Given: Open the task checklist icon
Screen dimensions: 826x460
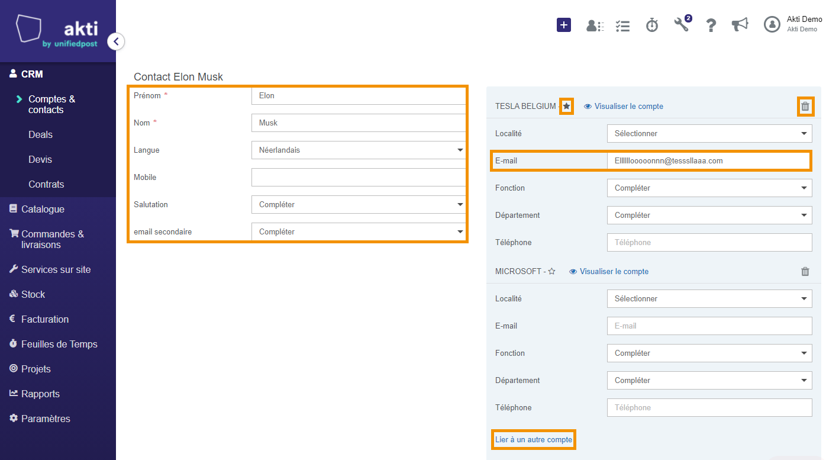Looking at the screenshot, I should coord(622,25).
